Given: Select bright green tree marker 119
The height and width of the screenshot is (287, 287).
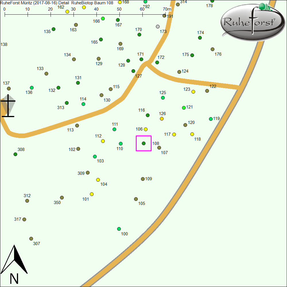Looking at the screenshot, I should [x=211, y=119].
